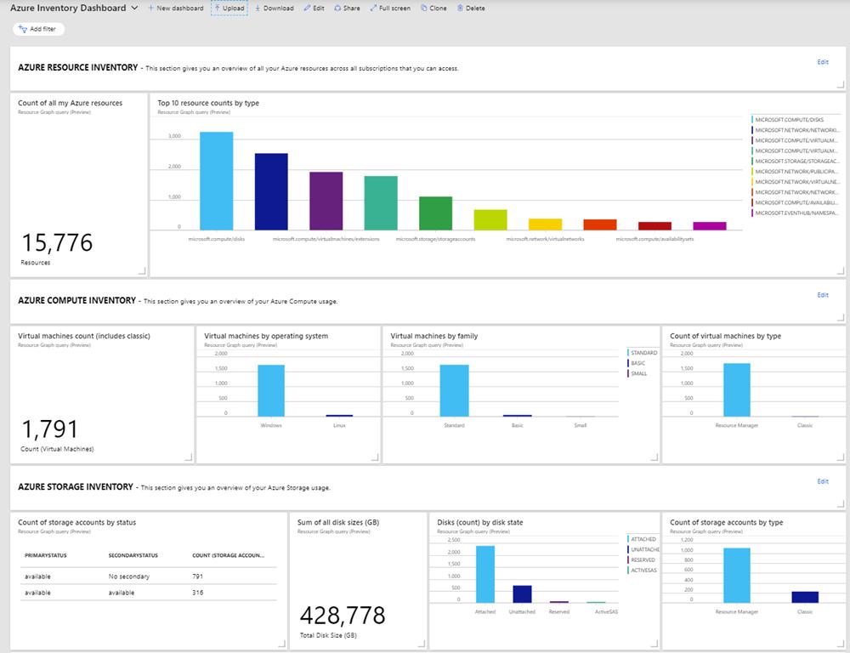
Task: Click the New dashboard plus icon
Action: click(151, 9)
